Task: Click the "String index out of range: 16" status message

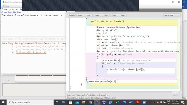Action: [92, 98]
